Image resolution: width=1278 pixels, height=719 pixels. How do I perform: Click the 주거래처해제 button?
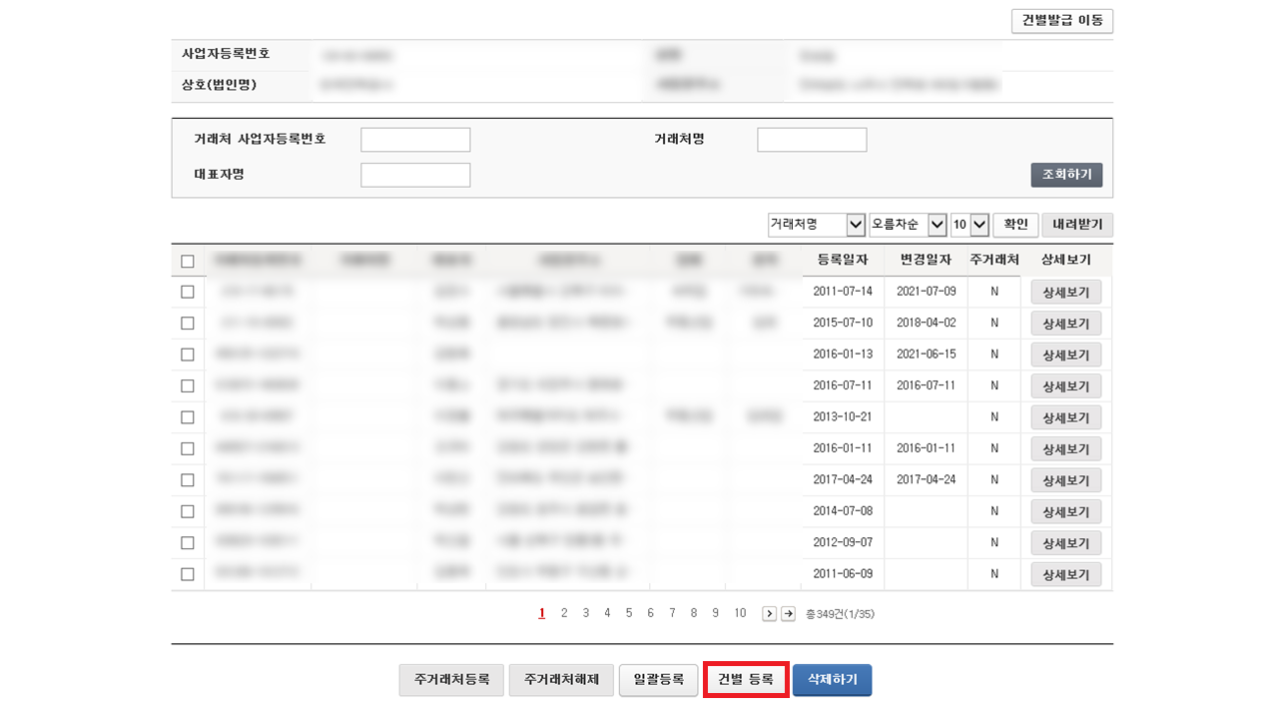tap(561, 680)
